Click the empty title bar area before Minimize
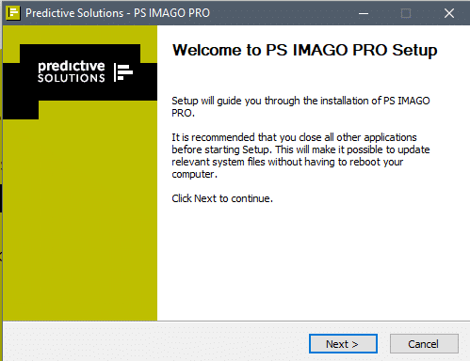470x361 pixels. pos(281,13)
